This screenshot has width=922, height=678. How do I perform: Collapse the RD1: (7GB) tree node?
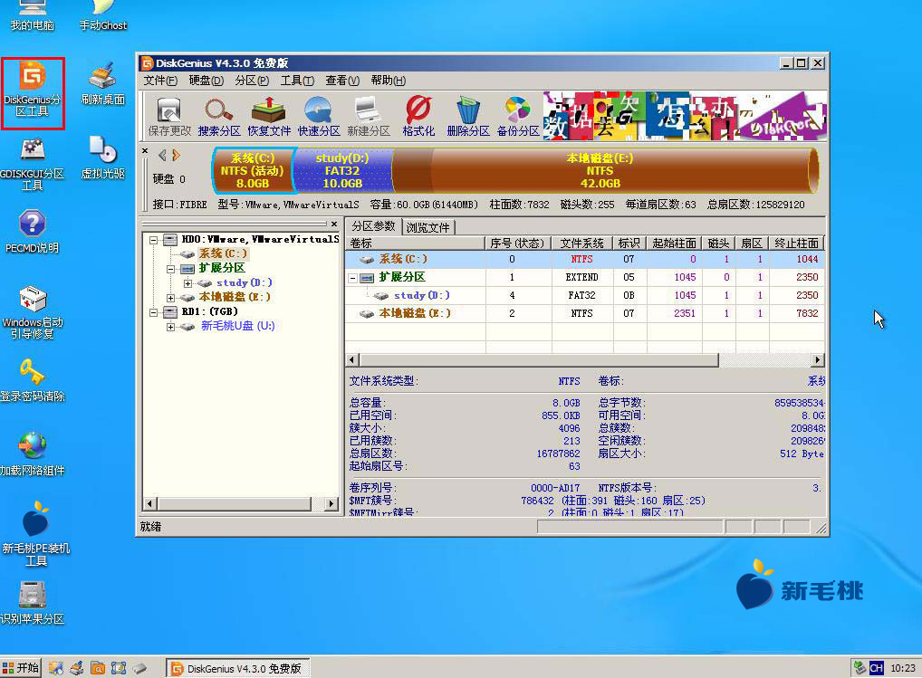[x=153, y=312]
